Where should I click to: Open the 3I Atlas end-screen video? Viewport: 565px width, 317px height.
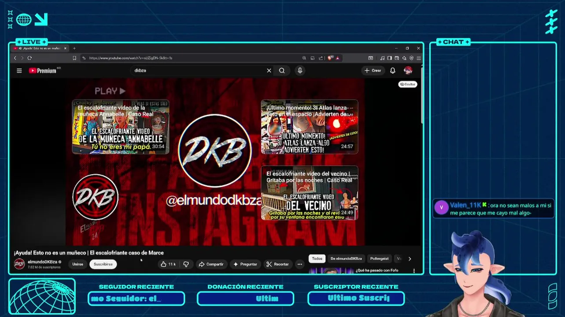point(310,127)
